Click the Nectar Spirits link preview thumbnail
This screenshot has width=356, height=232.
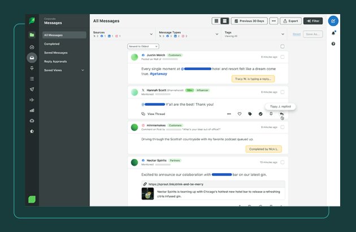(148, 194)
